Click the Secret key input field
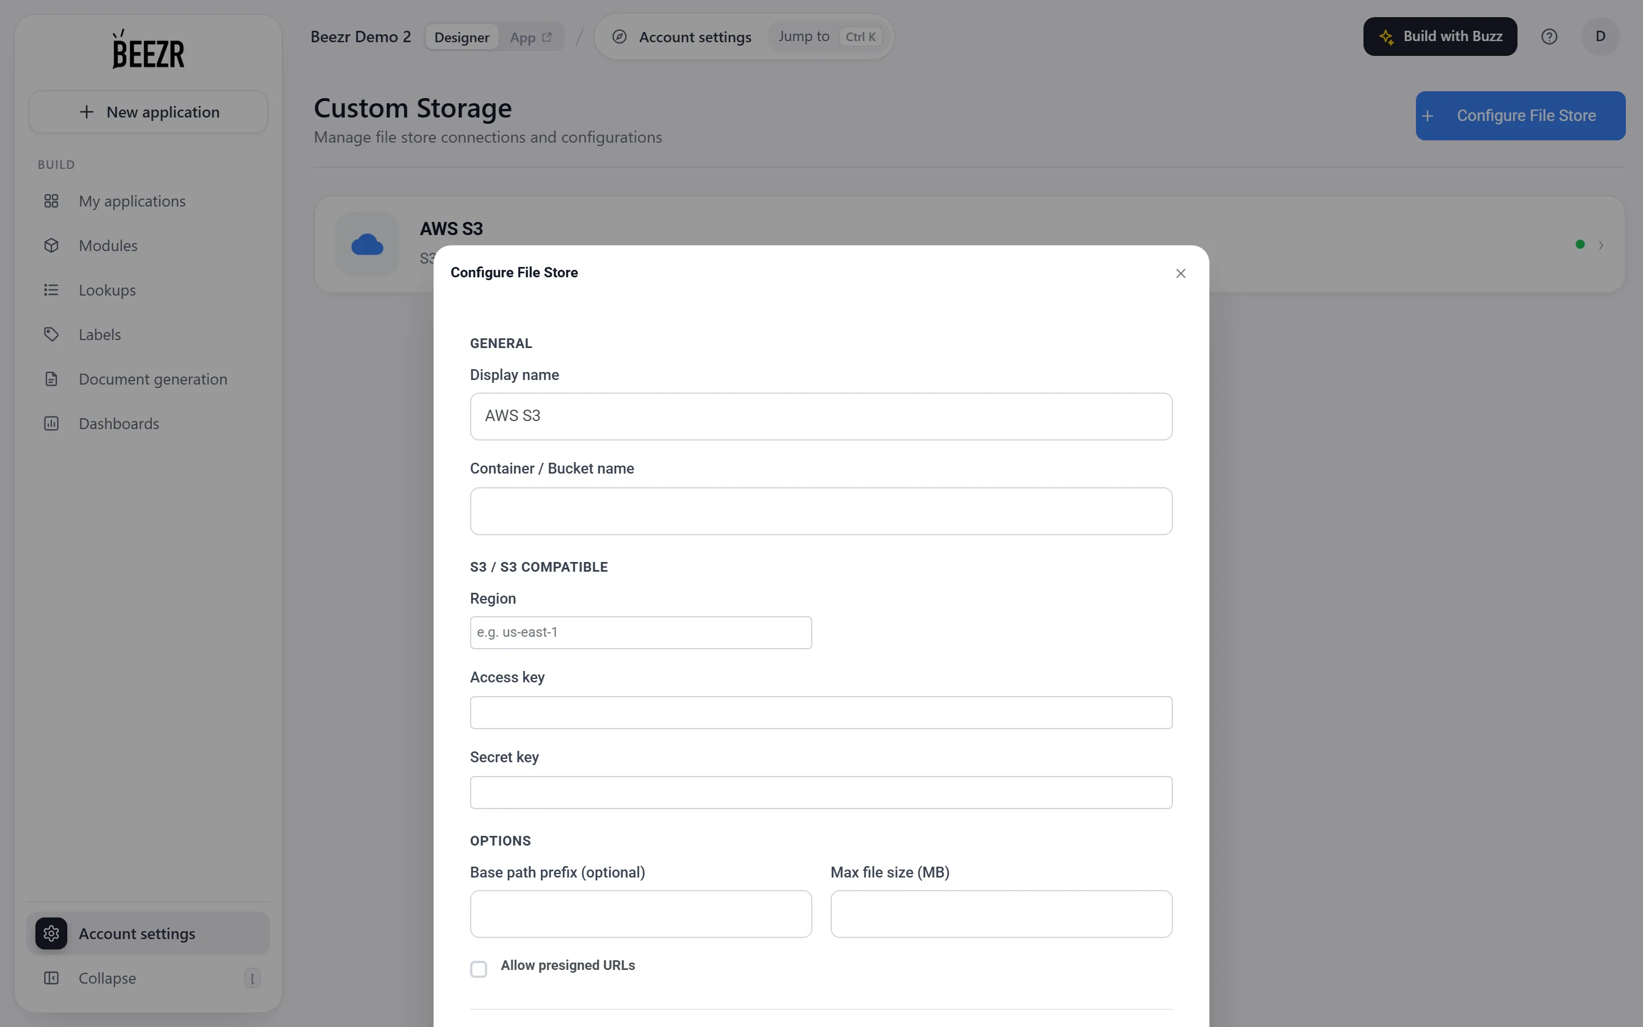Viewport: 1643px width, 1027px height. tap(821, 792)
